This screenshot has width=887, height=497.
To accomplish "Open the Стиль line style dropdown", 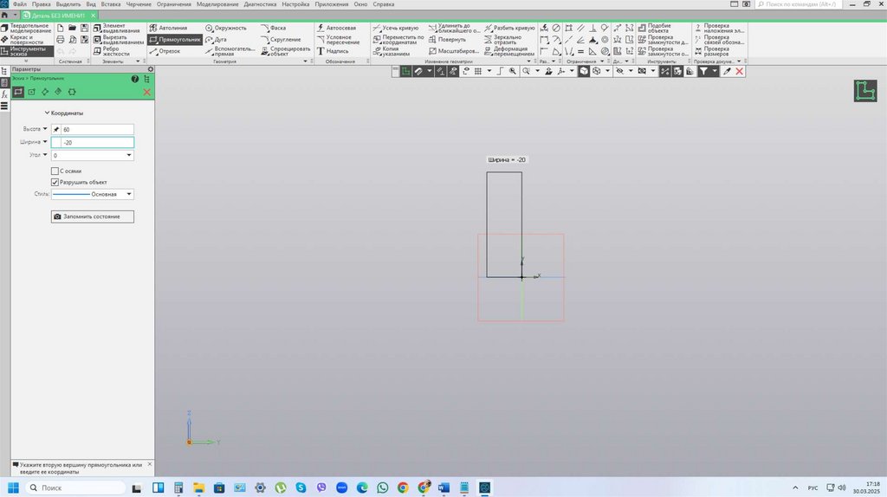I will point(129,194).
